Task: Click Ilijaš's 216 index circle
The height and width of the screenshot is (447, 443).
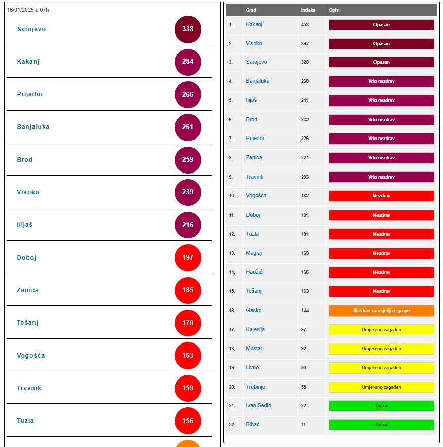Action: pyautogui.click(x=188, y=225)
